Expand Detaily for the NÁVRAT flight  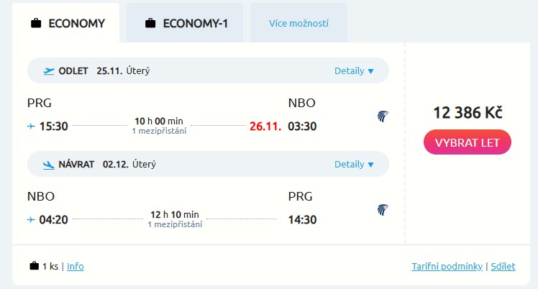(x=354, y=164)
